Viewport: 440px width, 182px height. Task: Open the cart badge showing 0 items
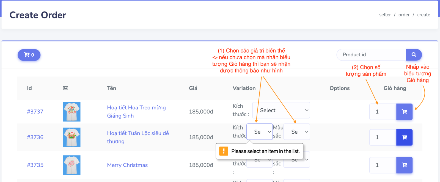(29, 55)
